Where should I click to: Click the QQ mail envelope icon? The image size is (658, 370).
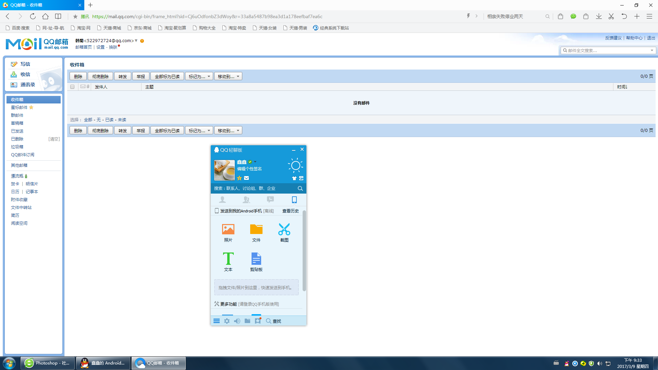point(246,178)
